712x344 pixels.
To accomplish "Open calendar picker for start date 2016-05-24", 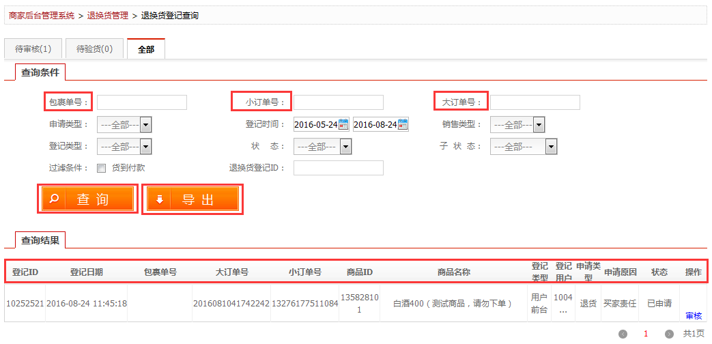I will 343,124.
